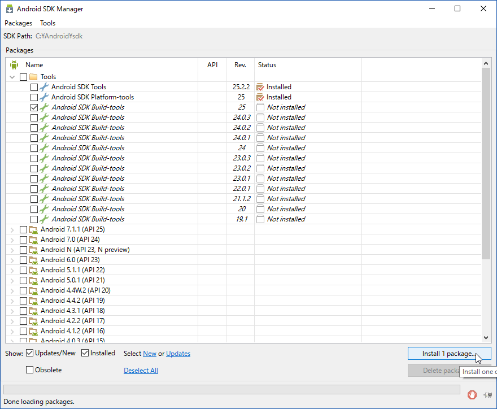Screen dimensions: 497x409
Task: Click the Select New link
Action: click(x=150, y=354)
